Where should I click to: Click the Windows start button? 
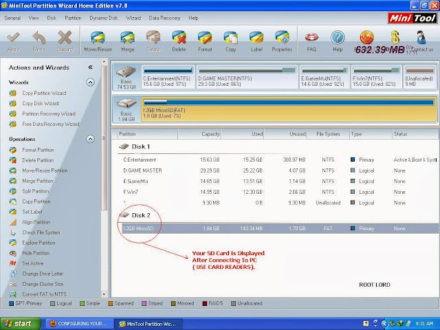20,324
